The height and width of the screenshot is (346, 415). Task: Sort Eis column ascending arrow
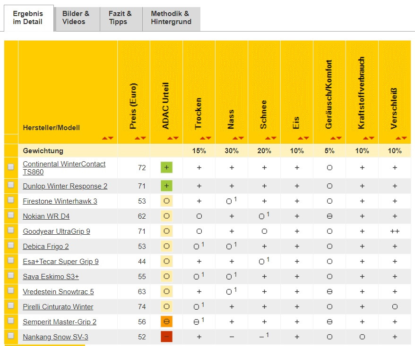coord(301,138)
